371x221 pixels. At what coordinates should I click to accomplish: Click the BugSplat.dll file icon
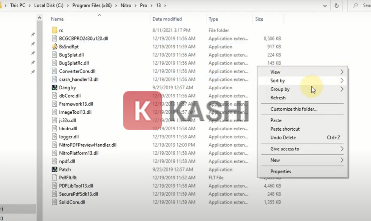tap(54, 55)
